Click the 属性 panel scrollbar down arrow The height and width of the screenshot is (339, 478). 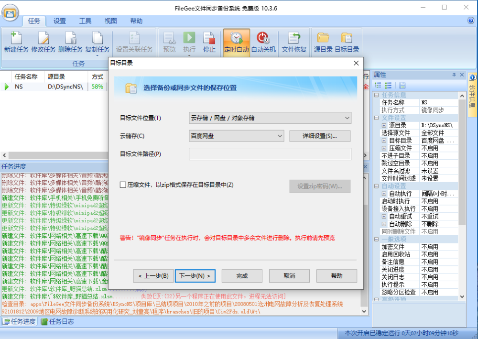point(462,296)
